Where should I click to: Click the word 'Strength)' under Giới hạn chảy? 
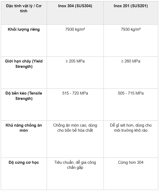24,67
